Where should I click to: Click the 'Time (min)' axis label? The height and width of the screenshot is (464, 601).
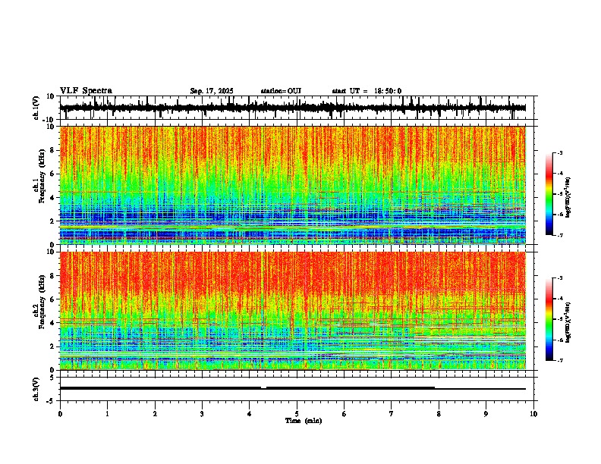(x=304, y=421)
